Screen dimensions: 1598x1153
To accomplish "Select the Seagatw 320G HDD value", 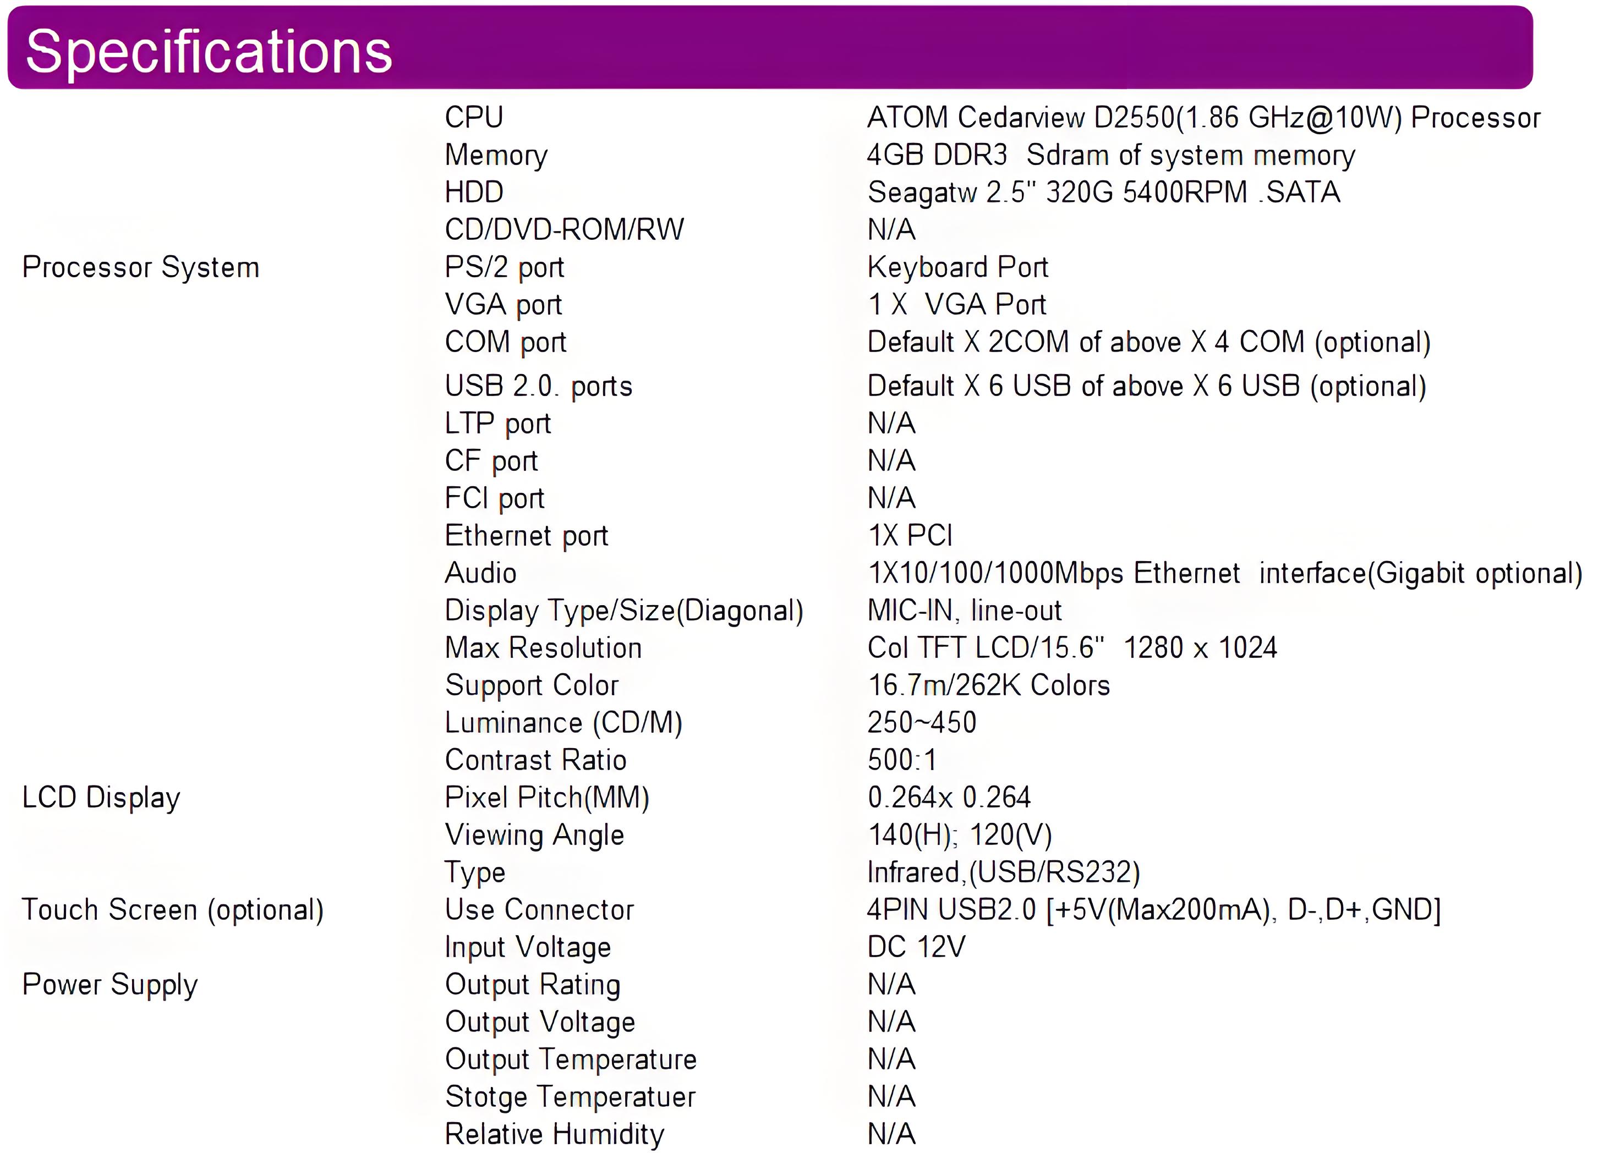I will 1103,193.
